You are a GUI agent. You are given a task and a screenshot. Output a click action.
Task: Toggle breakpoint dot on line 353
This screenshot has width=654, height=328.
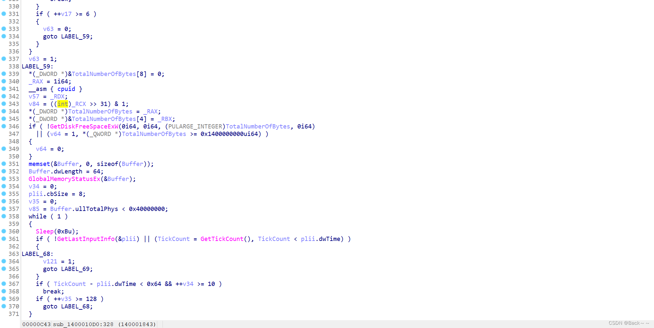pyautogui.click(x=4, y=179)
